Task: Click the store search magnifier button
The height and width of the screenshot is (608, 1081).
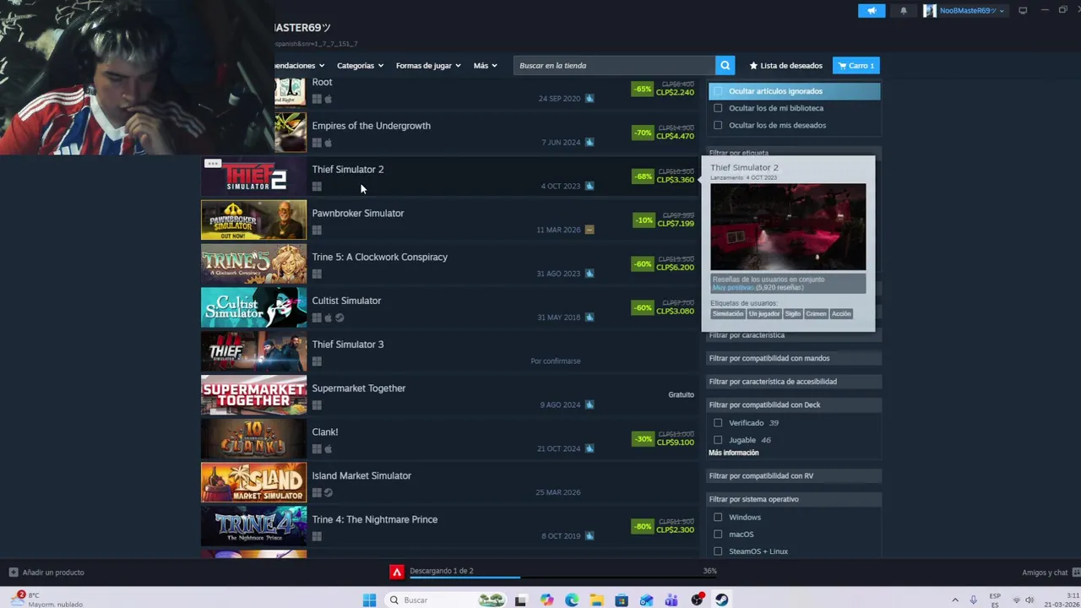Action: tap(725, 65)
